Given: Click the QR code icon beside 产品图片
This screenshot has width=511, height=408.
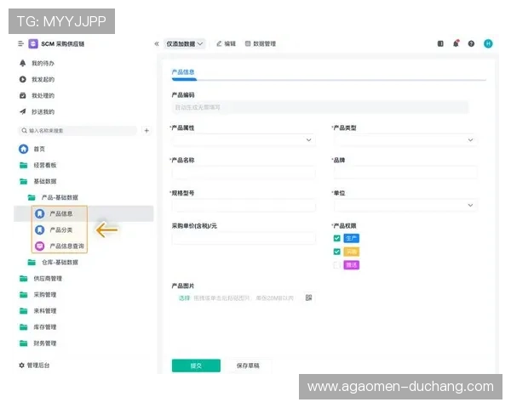Looking at the screenshot, I should pos(308,297).
